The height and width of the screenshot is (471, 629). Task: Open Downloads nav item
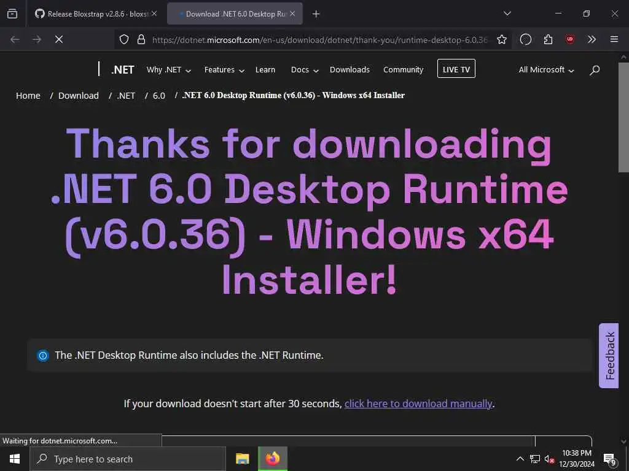[350, 70]
